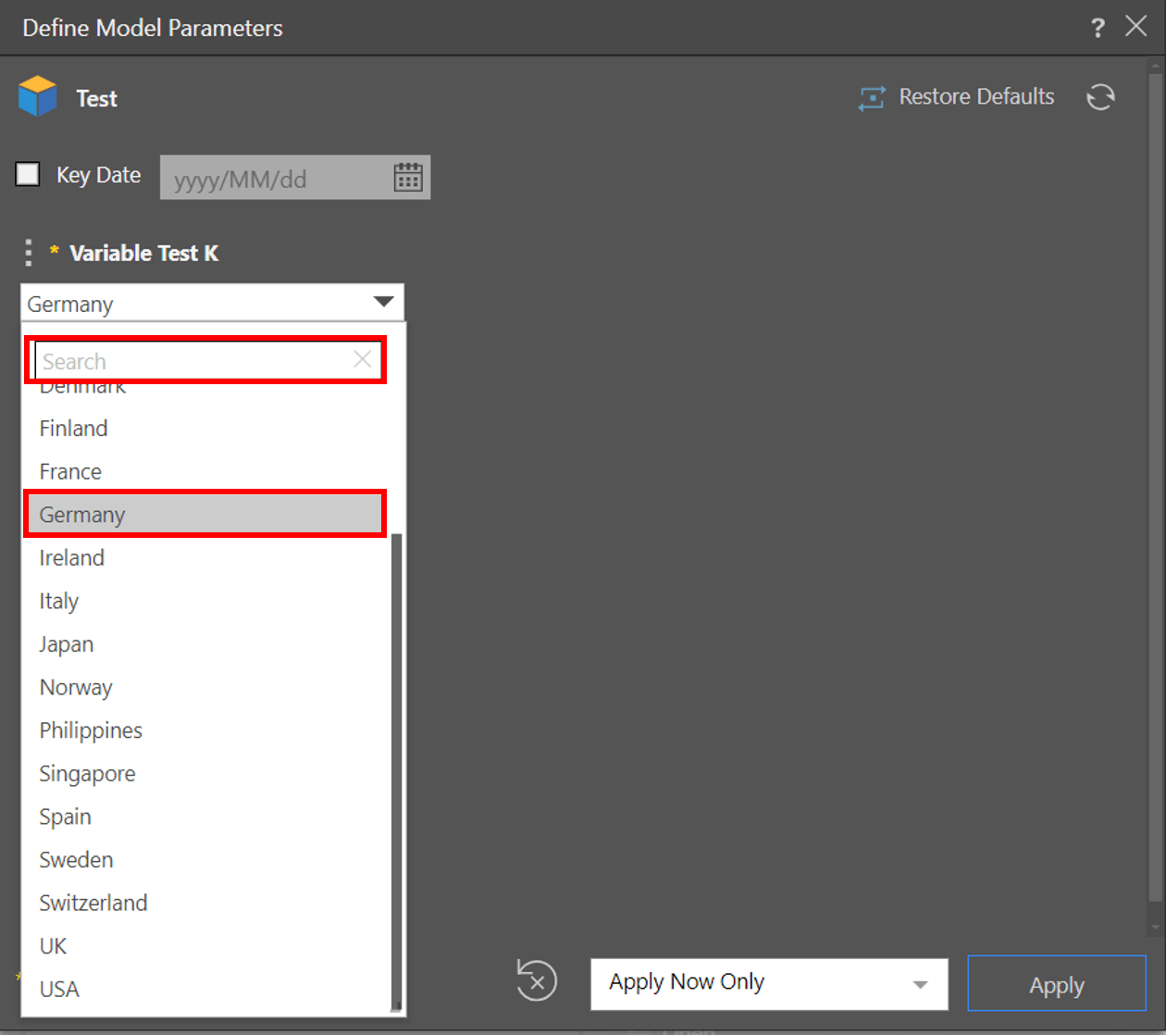Select the USA option
Viewport: 1166px width, 1035px height.
point(59,989)
